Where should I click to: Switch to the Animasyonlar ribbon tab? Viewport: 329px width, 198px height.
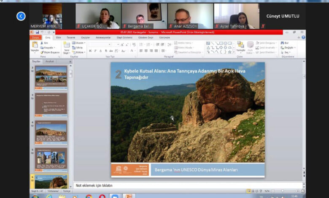[x=103, y=37]
